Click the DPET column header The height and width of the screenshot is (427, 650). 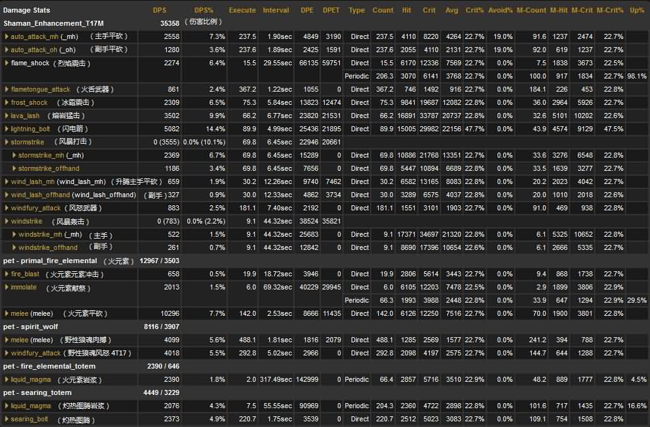point(331,10)
